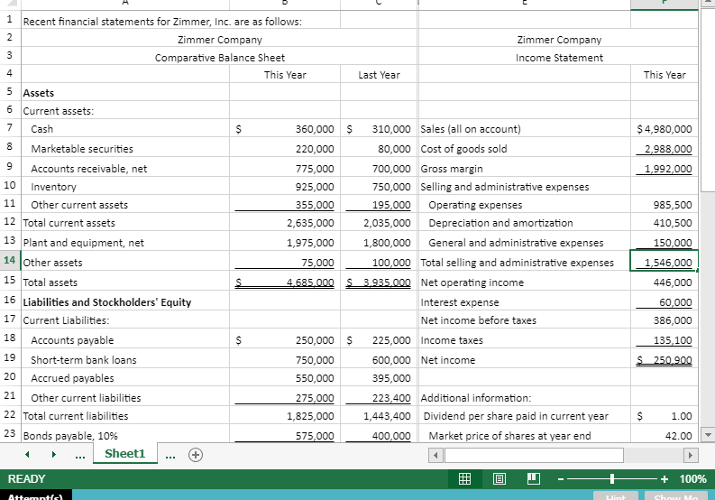The image size is (715, 500).
Task: Click the vertical scrollbar down arrow
Action: point(708,435)
